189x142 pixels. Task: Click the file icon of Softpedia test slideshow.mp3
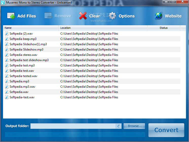pyautogui.click(x=7, y=60)
